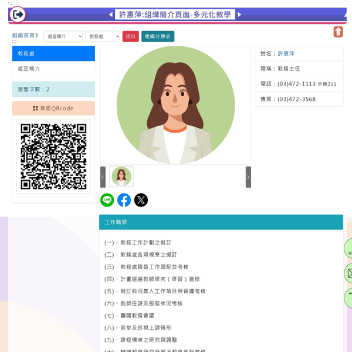Click next image arrow in gallery strip
The height and width of the screenshot is (352, 352).
(x=248, y=177)
